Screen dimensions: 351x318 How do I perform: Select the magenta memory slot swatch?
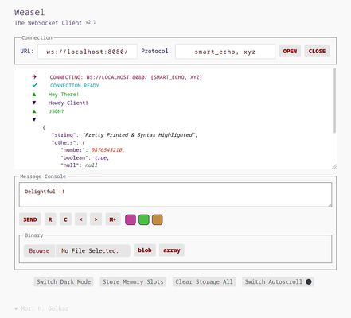(x=131, y=219)
